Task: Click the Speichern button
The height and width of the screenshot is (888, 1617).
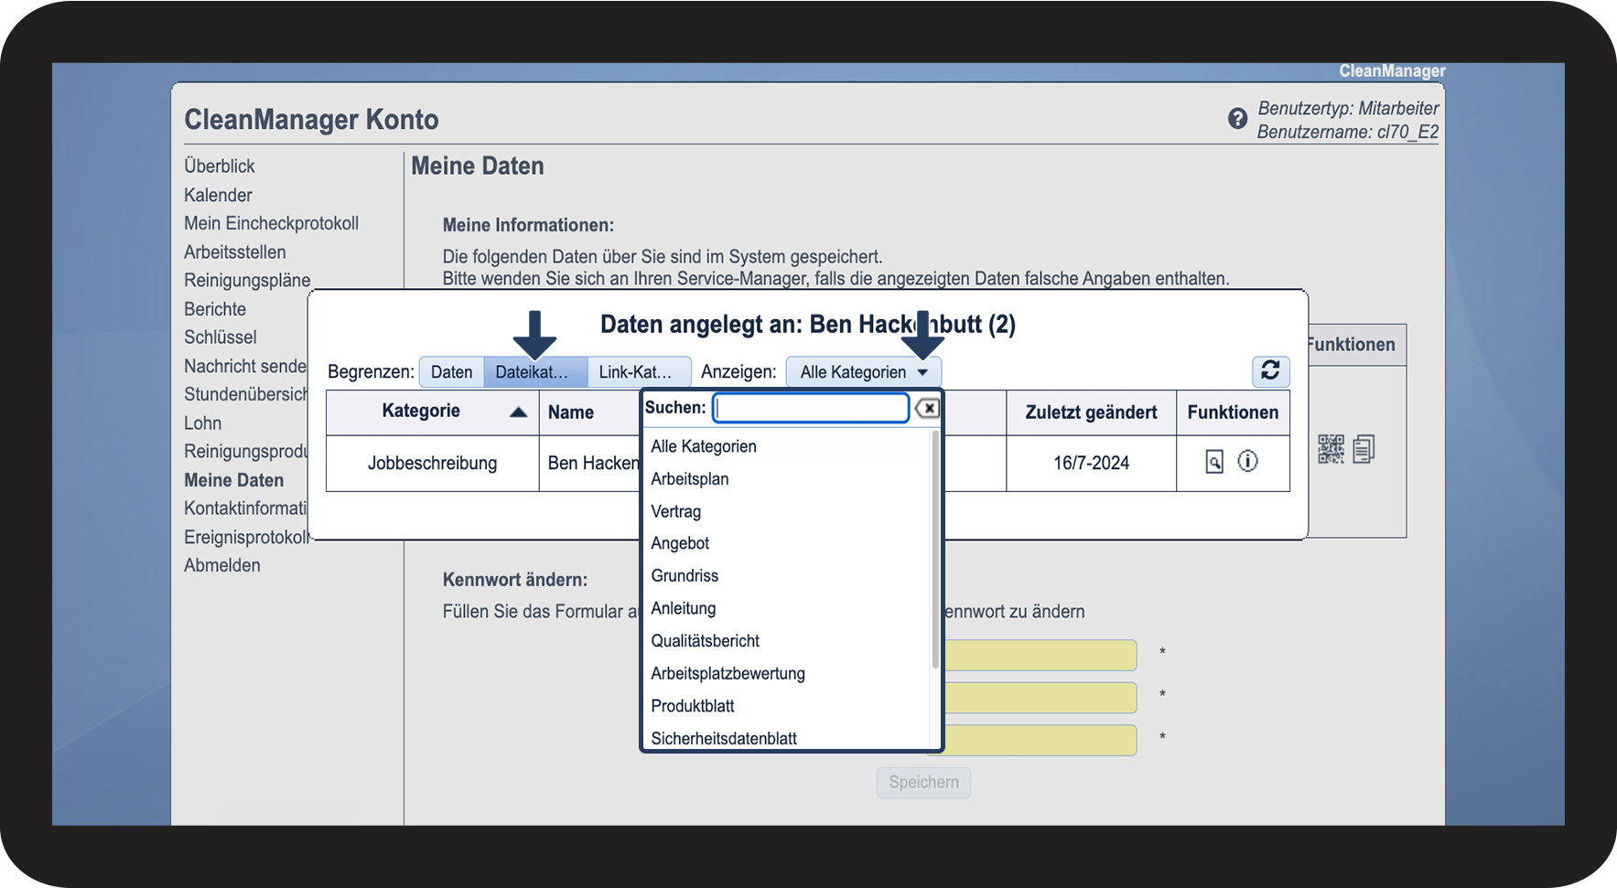Action: pos(923,782)
